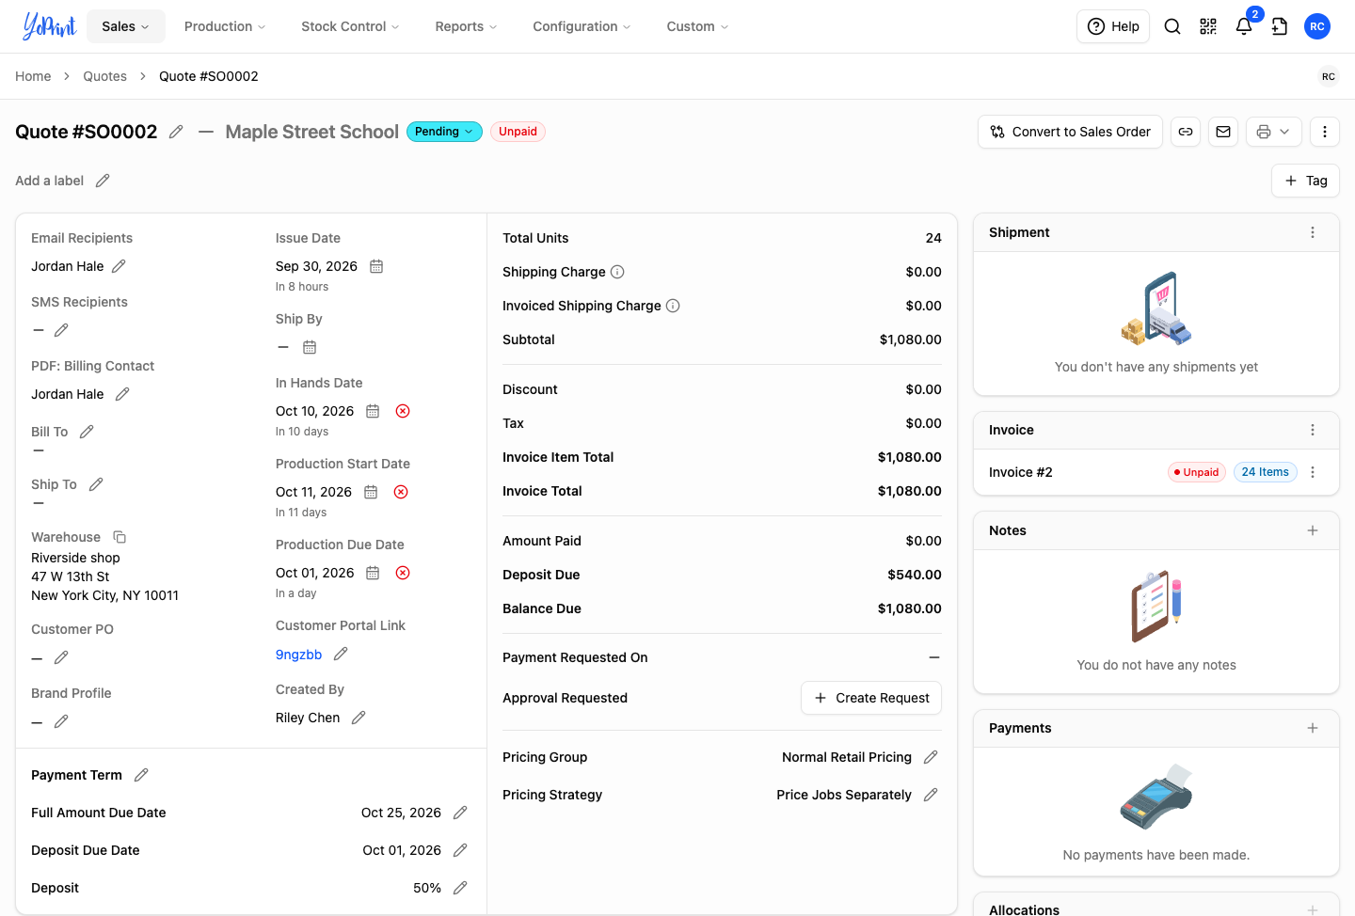
Task: Open the Issue Date calendar picker
Action: click(376, 266)
